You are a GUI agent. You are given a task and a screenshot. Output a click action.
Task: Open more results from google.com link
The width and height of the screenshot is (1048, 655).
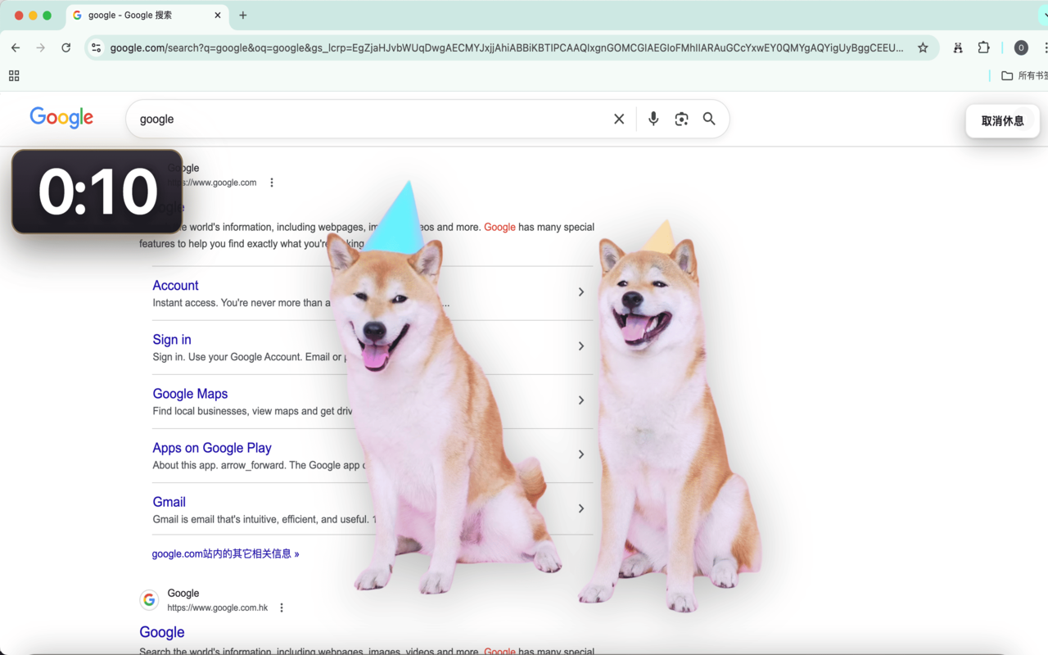click(x=225, y=554)
